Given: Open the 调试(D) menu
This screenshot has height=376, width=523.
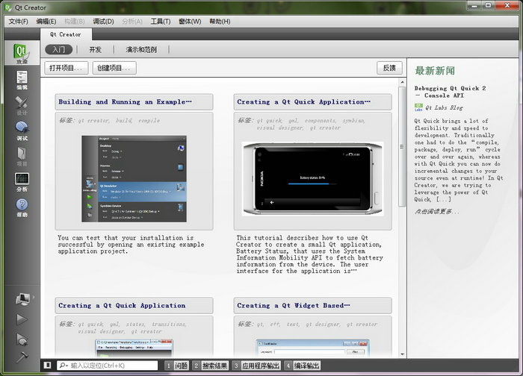Looking at the screenshot, I should (104, 22).
